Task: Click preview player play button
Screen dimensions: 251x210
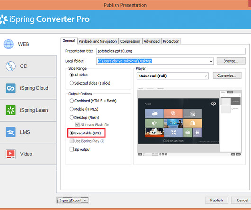Action: [140, 154]
